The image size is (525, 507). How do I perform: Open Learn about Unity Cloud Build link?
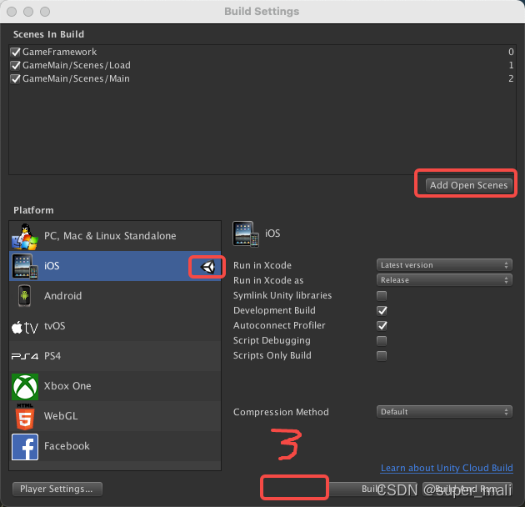[x=447, y=468]
